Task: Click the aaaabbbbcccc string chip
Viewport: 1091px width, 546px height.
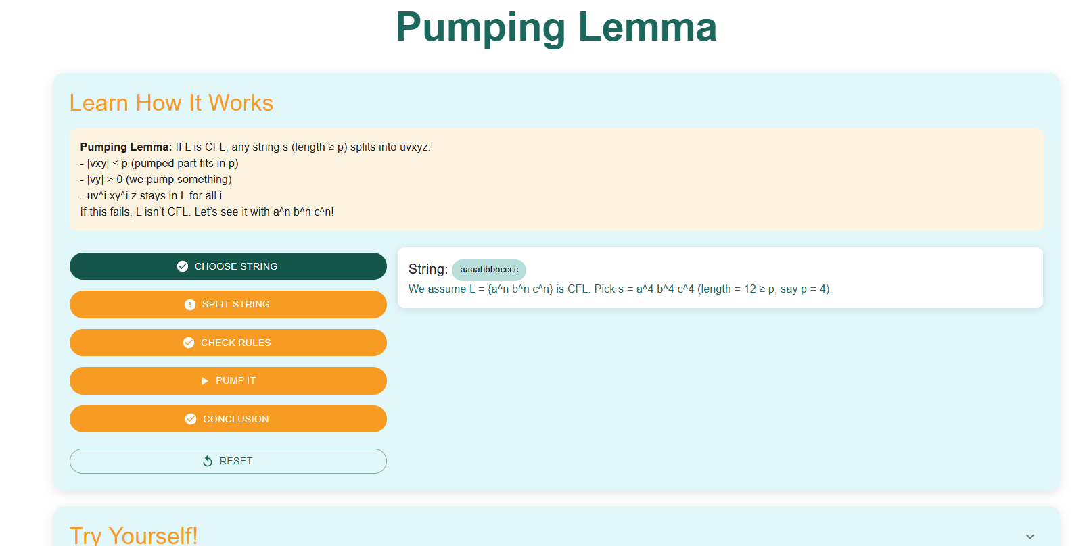Action: tap(489, 270)
